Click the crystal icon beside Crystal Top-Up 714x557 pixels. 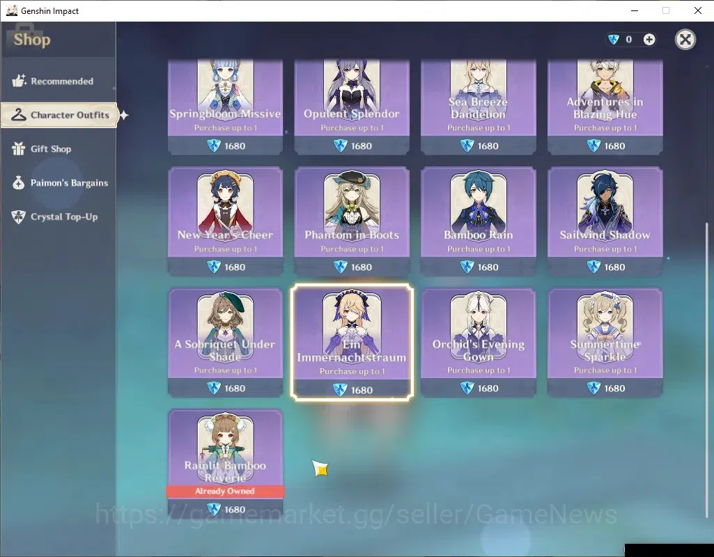pos(19,217)
